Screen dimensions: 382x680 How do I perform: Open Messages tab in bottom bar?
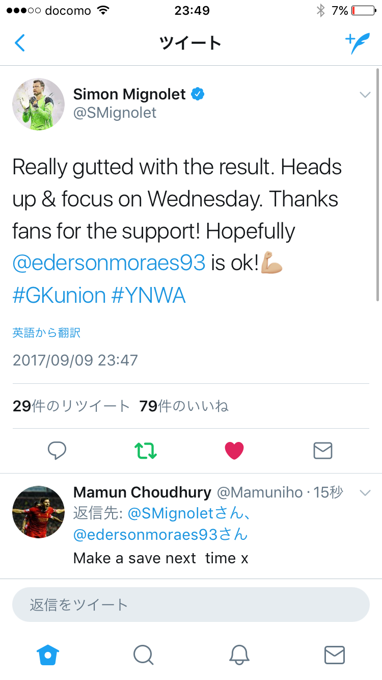coord(335,655)
